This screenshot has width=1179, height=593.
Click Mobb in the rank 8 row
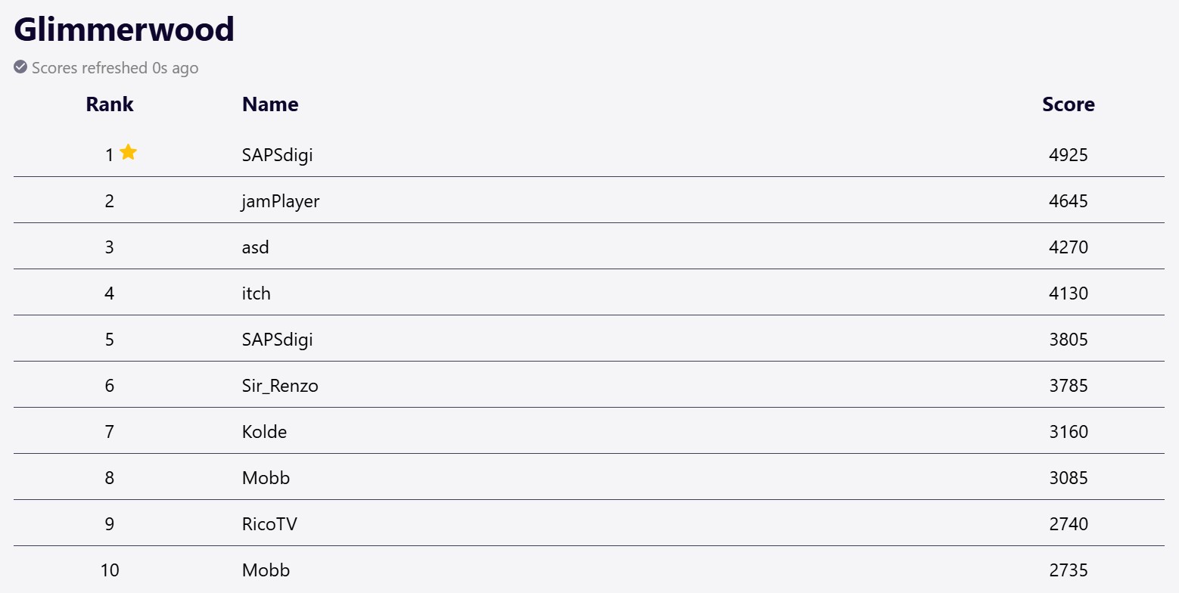point(266,478)
